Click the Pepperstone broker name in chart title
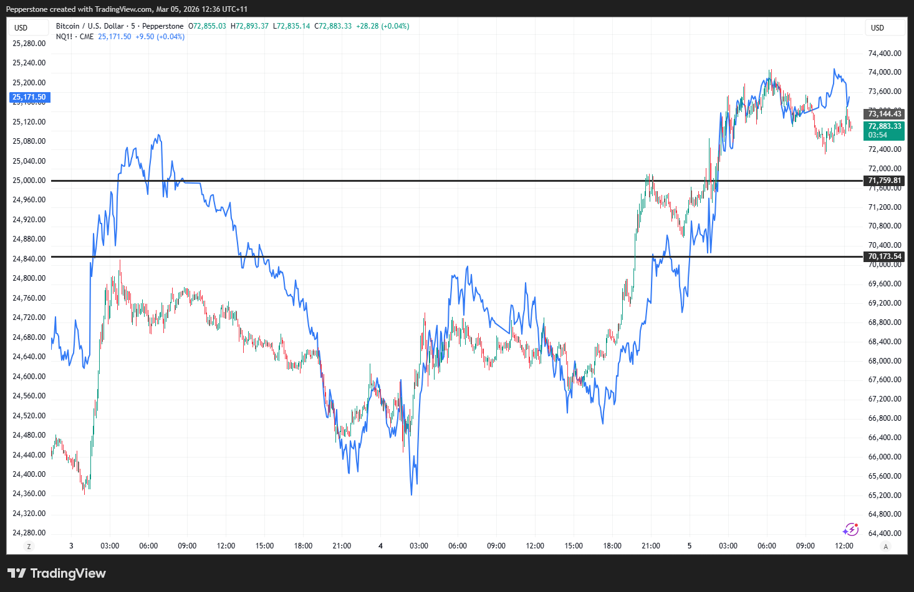 pyautogui.click(x=163, y=26)
